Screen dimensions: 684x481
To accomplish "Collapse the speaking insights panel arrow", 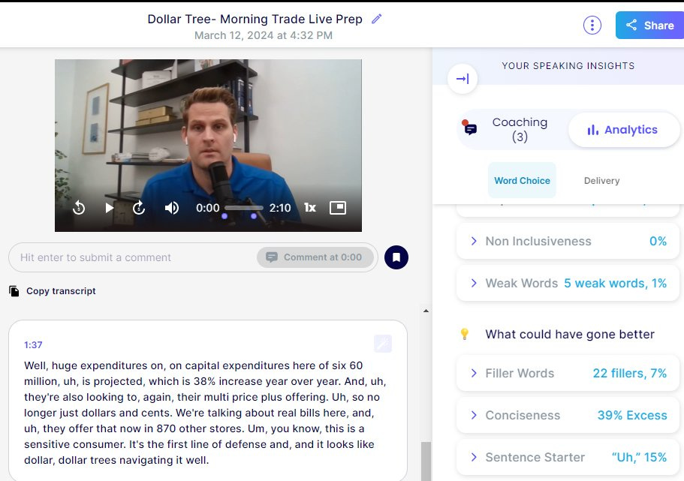I will click(x=463, y=79).
